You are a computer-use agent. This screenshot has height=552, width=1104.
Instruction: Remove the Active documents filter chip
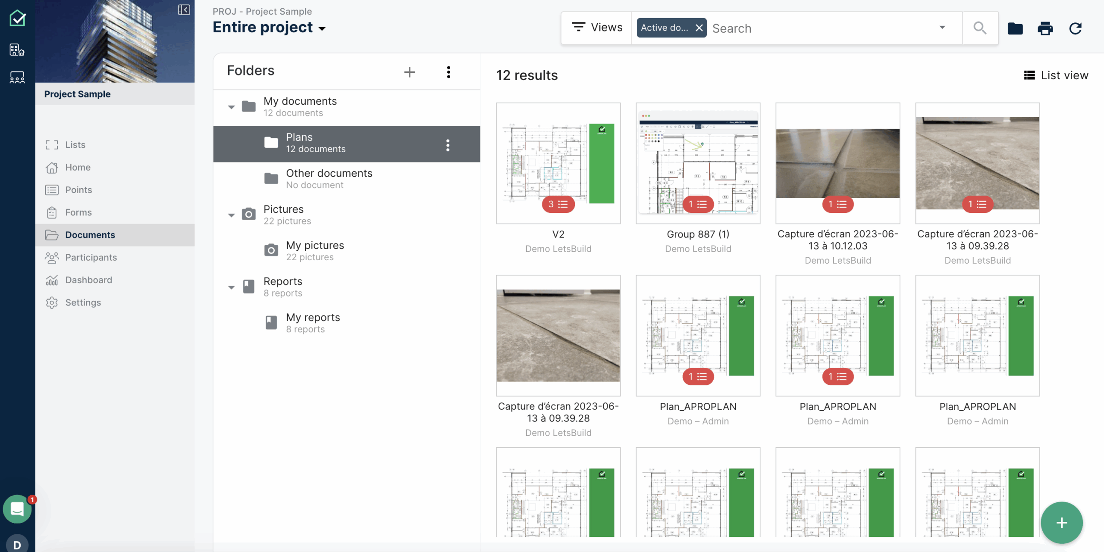tap(699, 28)
